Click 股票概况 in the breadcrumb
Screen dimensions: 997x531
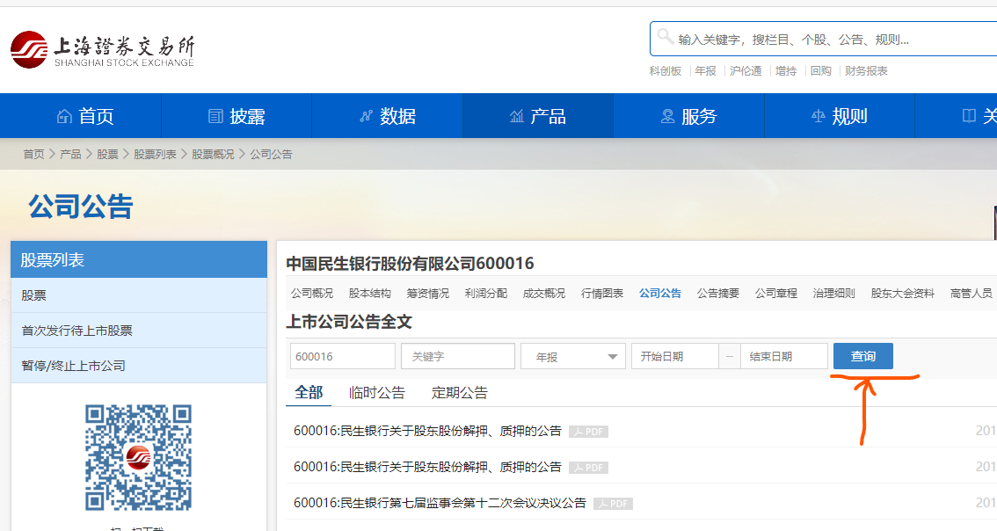[x=213, y=154]
